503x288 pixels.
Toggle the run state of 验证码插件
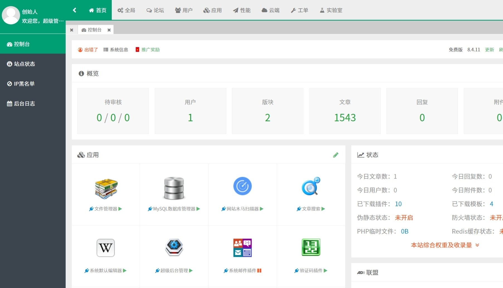[325, 270]
